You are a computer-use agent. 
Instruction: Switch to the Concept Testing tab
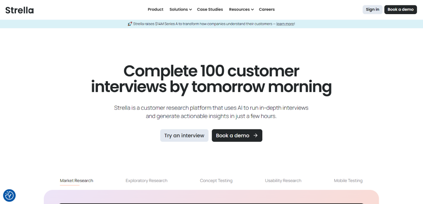pos(216,180)
